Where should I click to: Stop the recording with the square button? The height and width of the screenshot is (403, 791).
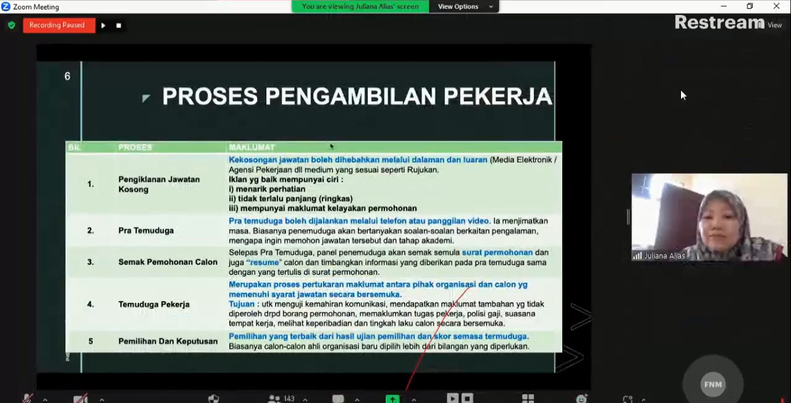coord(119,25)
